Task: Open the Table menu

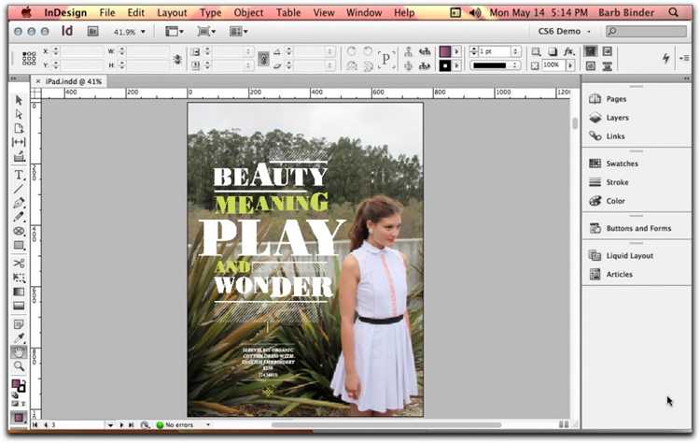Action: [288, 12]
